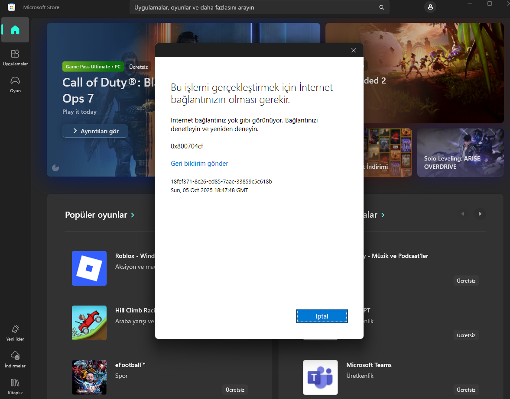
Task: Minimize the Microsoft Store window
Action: (x=470, y=3)
